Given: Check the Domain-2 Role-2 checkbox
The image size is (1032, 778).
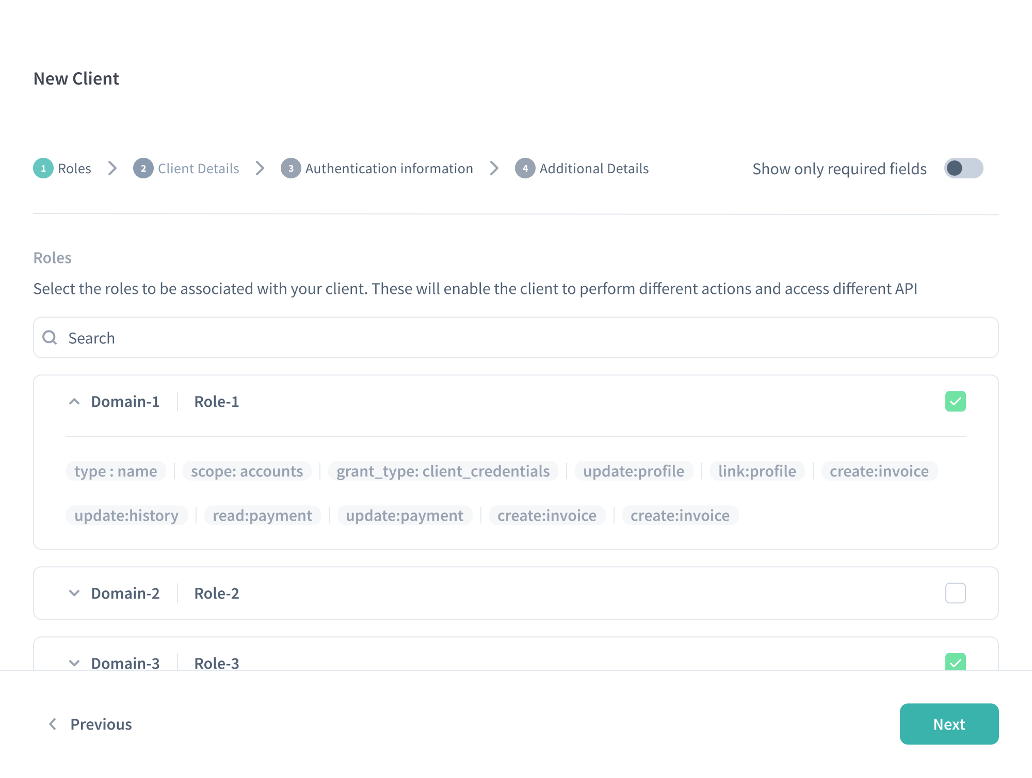Looking at the screenshot, I should click(956, 593).
